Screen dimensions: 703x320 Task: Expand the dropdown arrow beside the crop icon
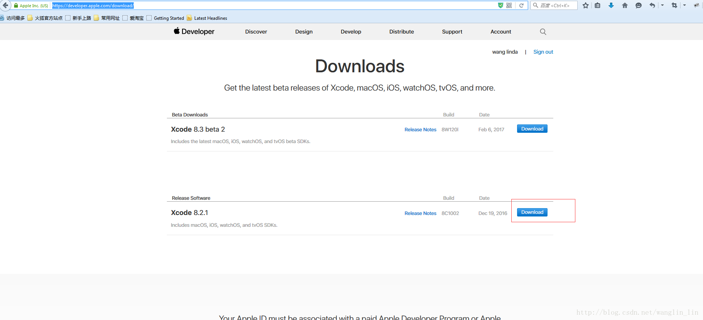click(684, 5)
